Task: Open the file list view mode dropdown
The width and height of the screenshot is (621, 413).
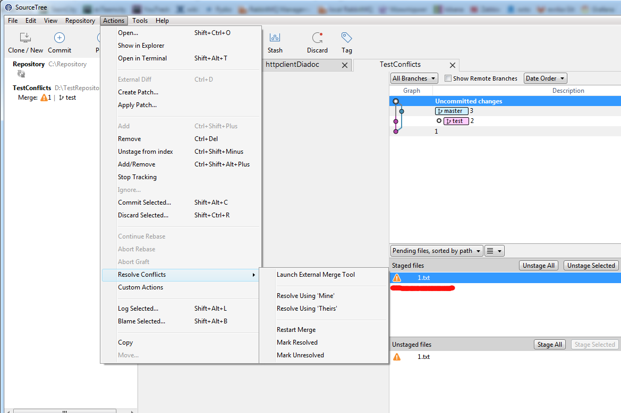Action: pos(494,251)
